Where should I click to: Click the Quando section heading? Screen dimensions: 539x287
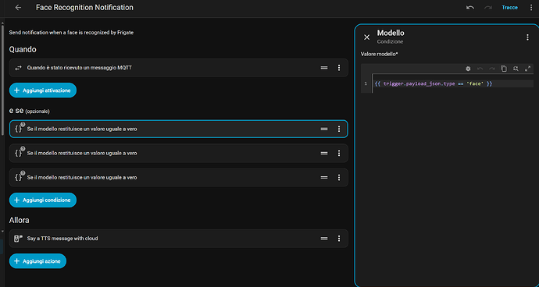(23, 49)
